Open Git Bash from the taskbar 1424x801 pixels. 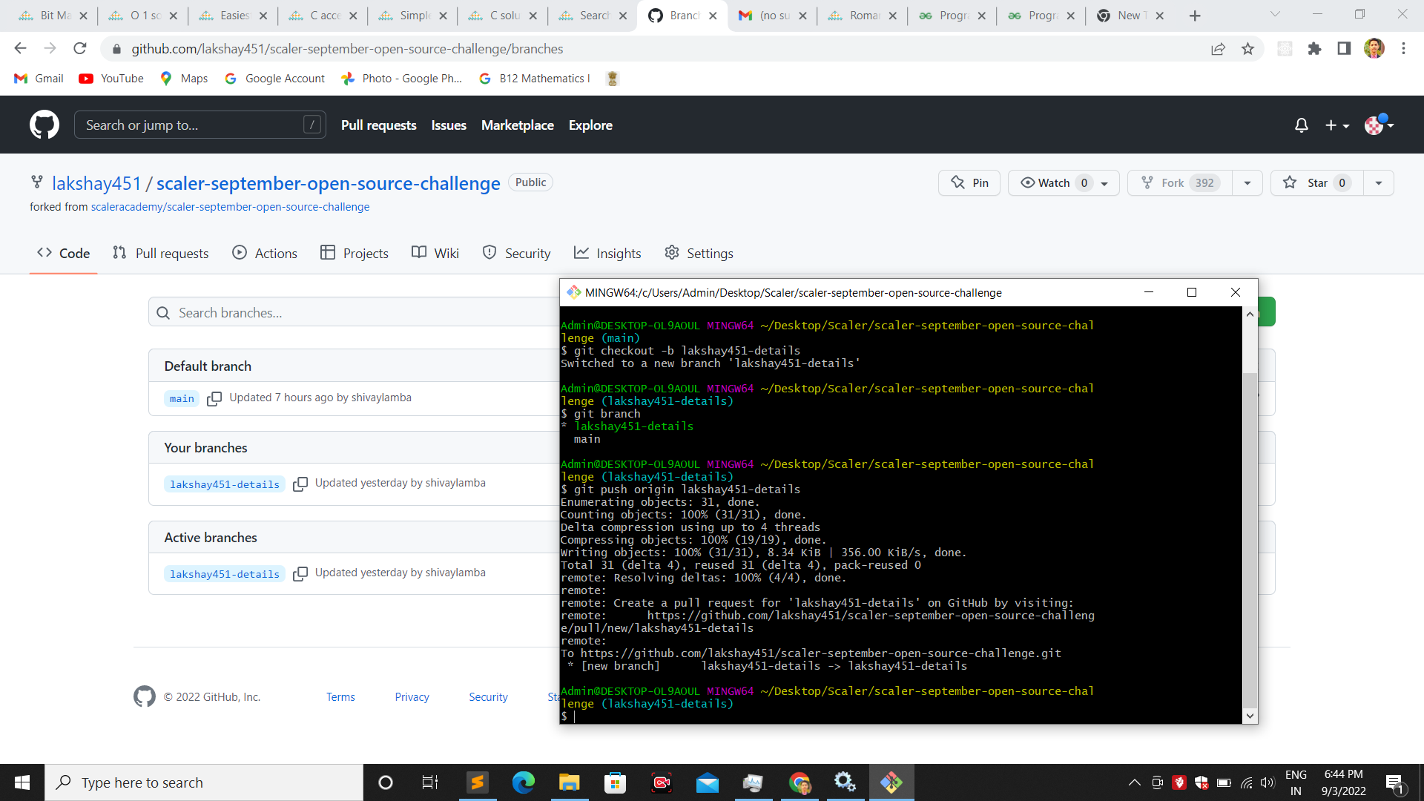[892, 782]
